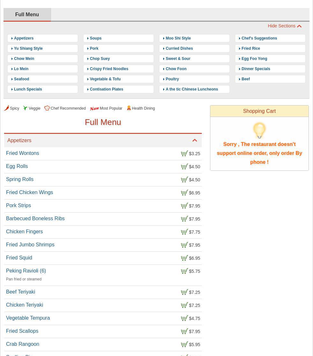The height and width of the screenshot is (356, 313).
Task: Click the Shopping Cart panel header
Action: pyautogui.click(x=259, y=111)
